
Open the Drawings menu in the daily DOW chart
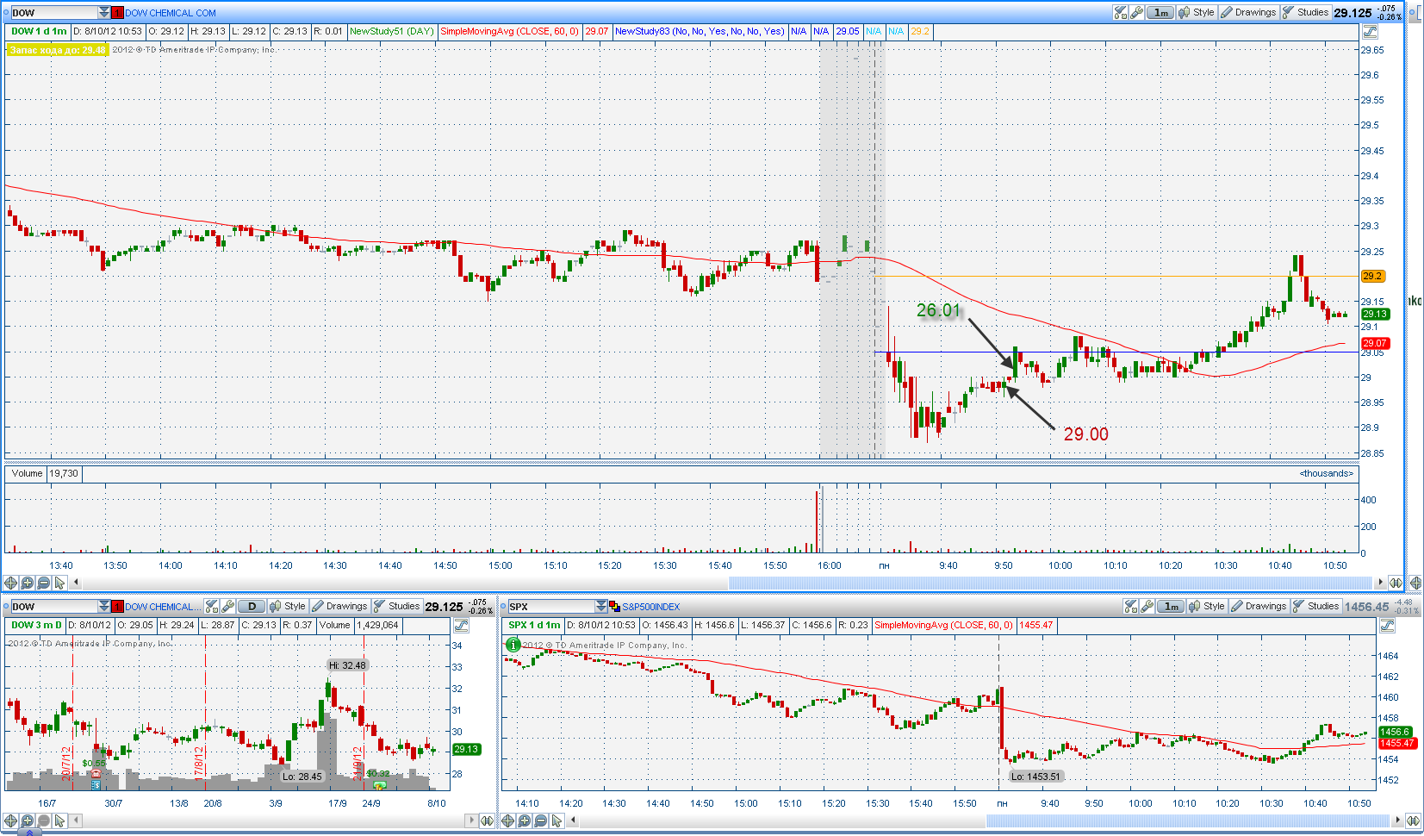click(x=339, y=606)
